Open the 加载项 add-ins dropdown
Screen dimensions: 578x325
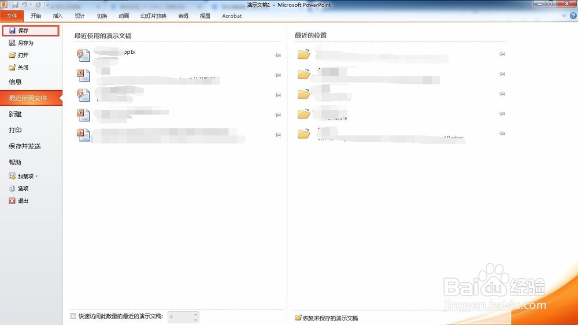pos(23,176)
